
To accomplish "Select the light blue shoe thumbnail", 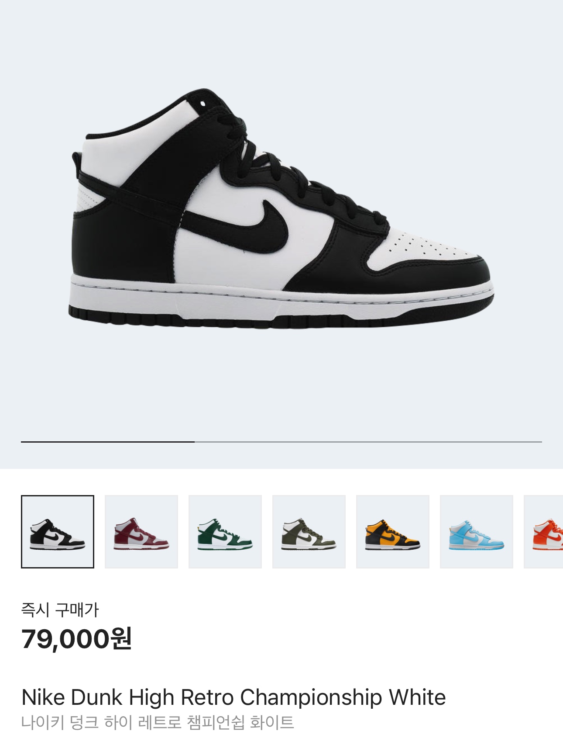I will (x=477, y=531).
